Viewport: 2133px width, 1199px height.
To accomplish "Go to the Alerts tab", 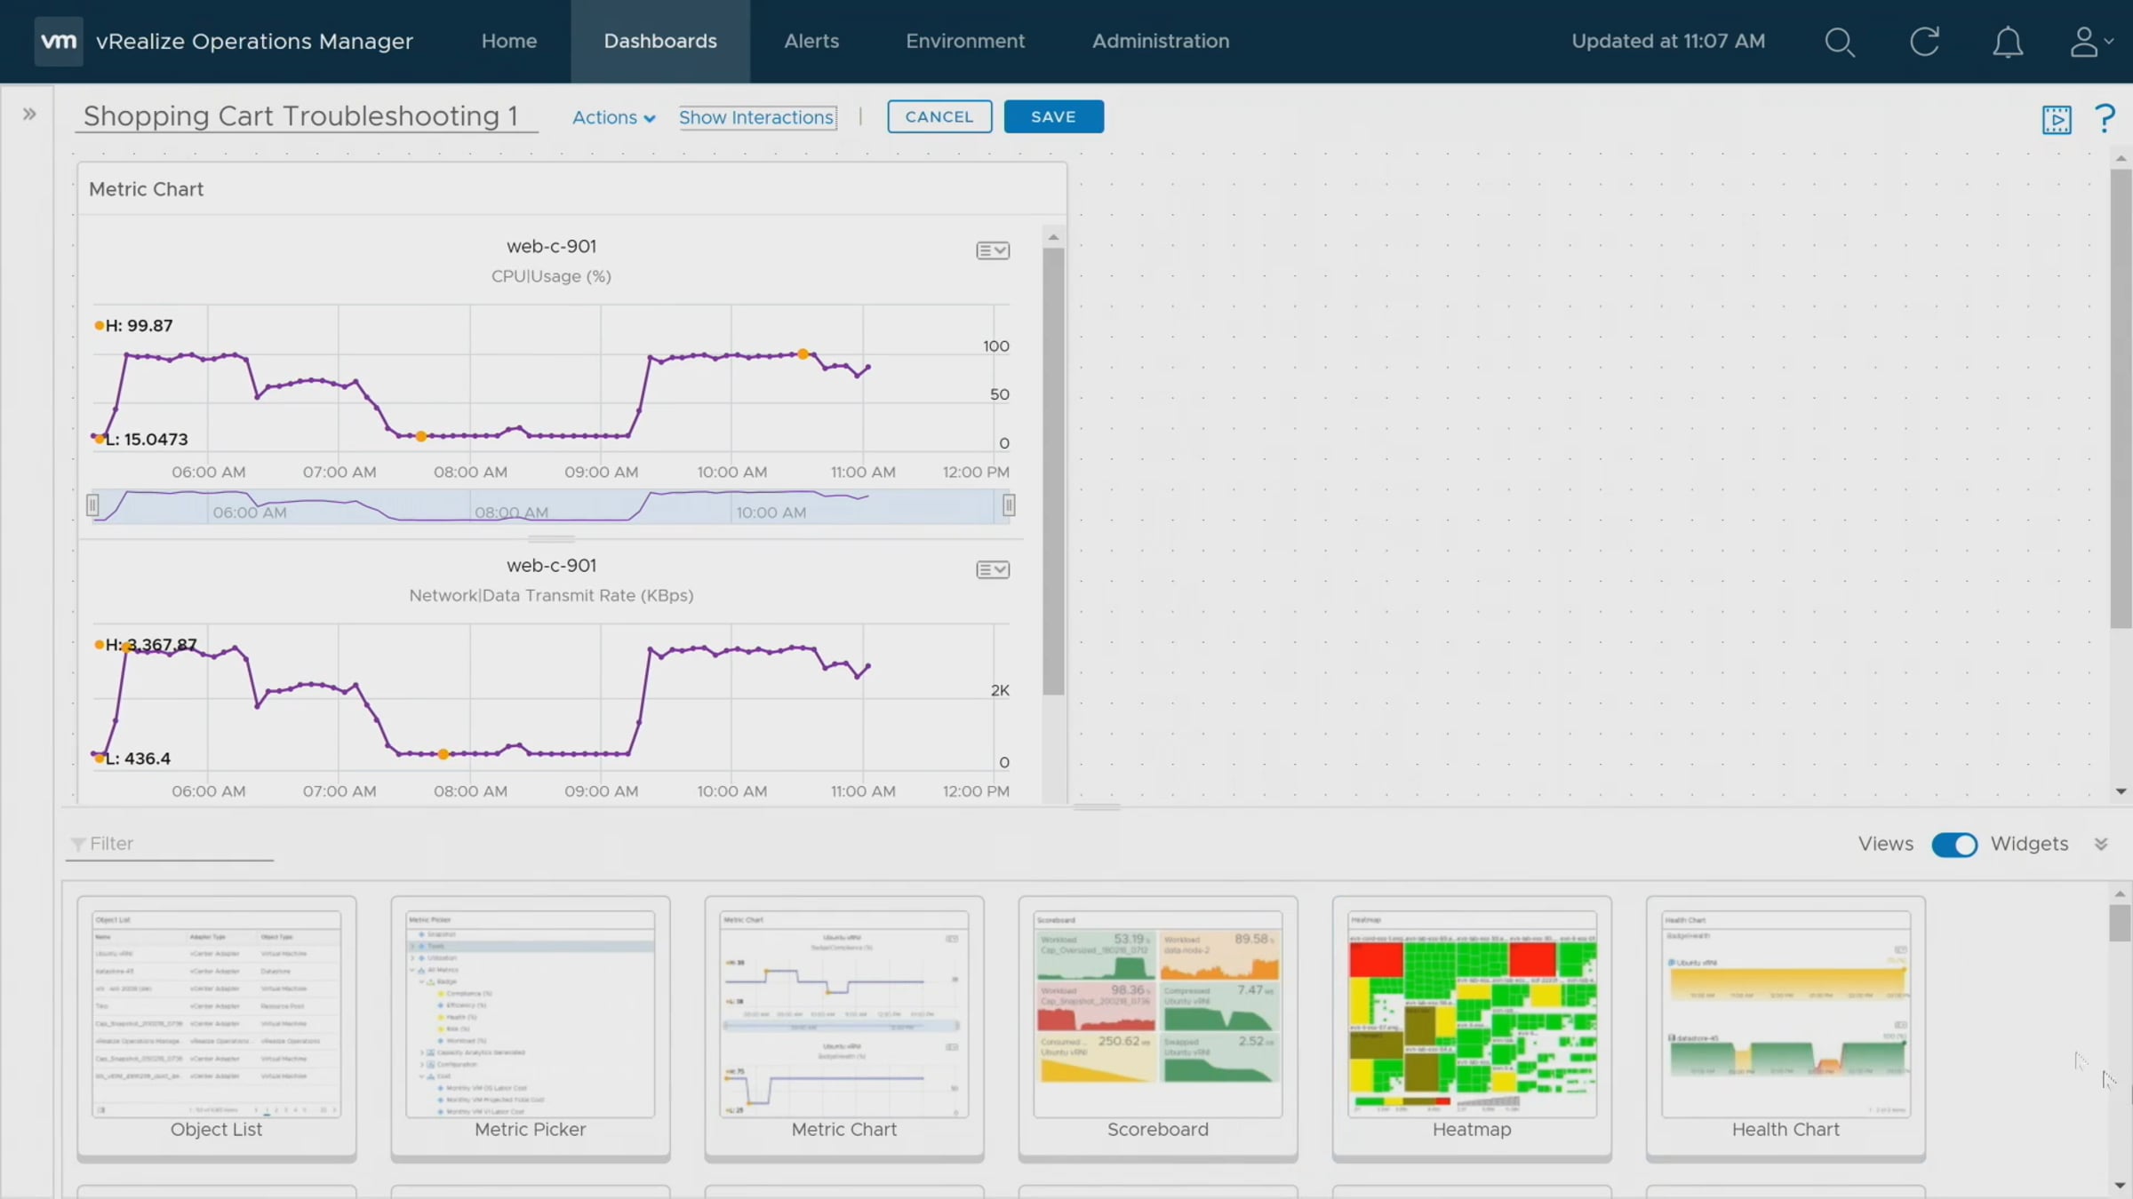I will click(x=811, y=41).
